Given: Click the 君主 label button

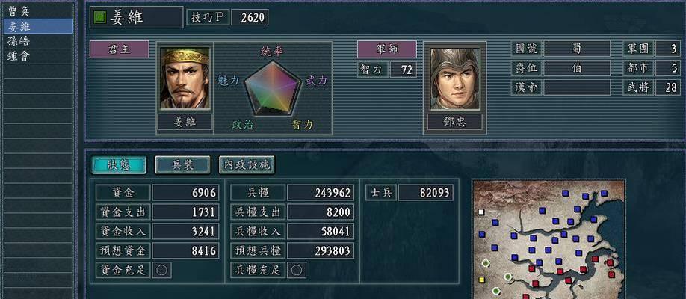Looking at the screenshot, I should pos(120,49).
